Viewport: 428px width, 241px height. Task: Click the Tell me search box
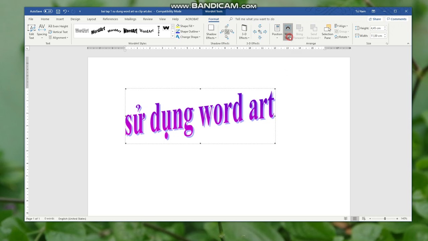(254, 19)
